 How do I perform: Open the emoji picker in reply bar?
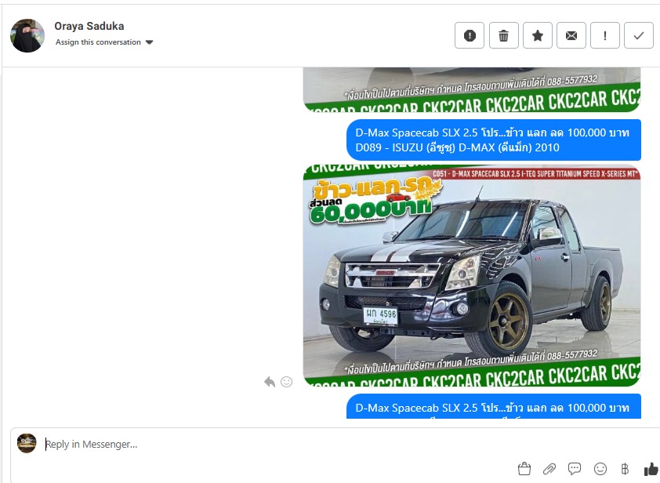tap(600, 469)
